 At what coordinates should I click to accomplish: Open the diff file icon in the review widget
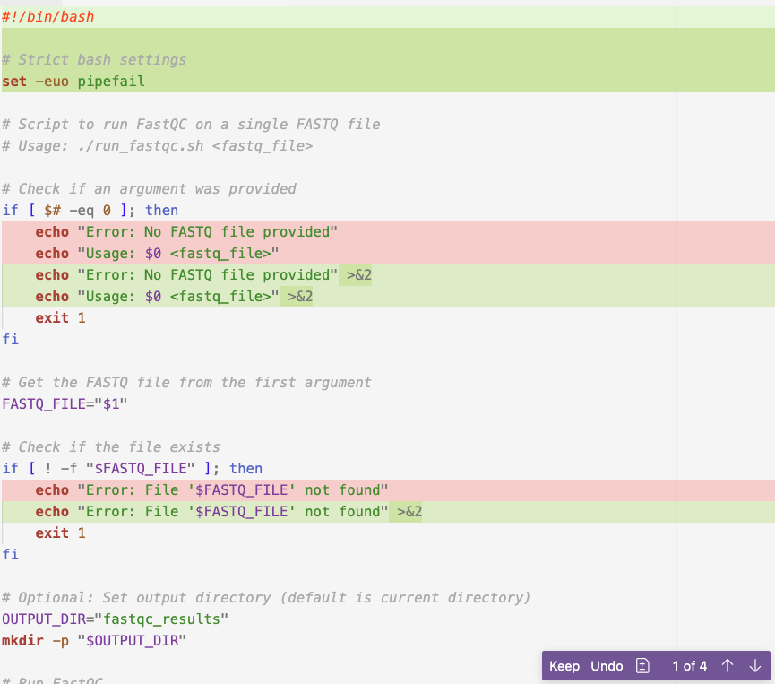(x=642, y=665)
